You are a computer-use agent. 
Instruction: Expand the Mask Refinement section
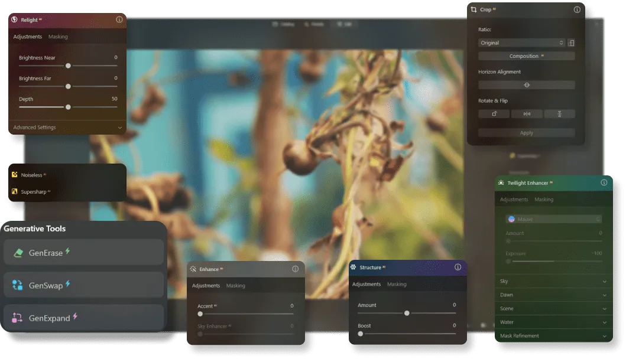553,336
